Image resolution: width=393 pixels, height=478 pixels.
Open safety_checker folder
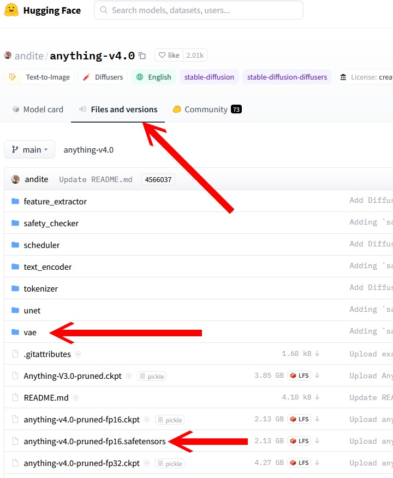[51, 223]
